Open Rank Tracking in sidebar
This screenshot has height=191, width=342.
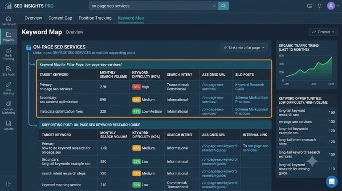(8, 53)
